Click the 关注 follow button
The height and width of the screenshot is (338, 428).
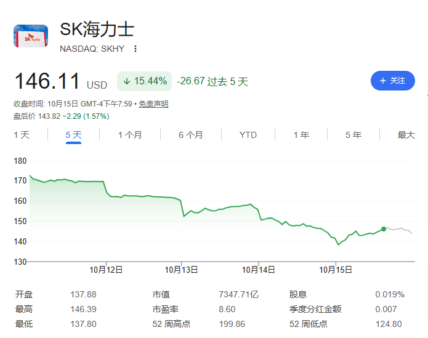(393, 81)
